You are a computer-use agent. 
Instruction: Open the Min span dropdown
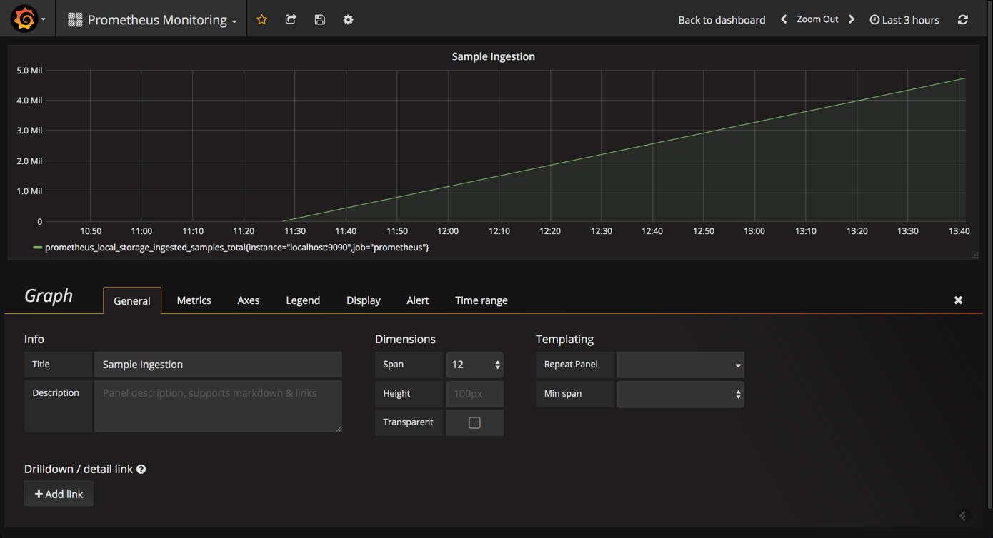pos(680,394)
